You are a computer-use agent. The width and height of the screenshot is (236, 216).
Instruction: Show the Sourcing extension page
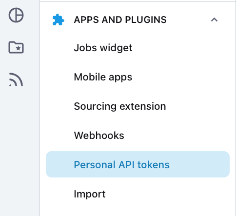pos(120,106)
